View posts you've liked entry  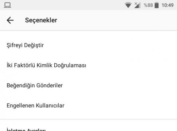pos(88,86)
